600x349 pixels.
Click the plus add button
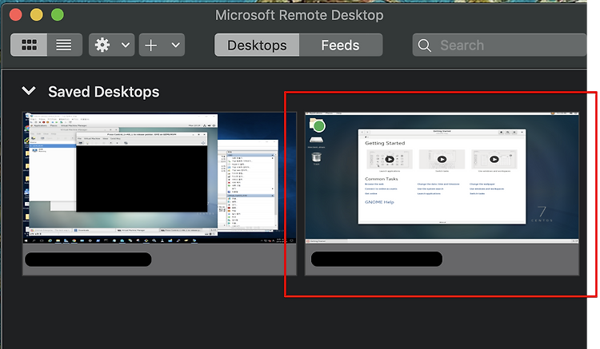151,45
